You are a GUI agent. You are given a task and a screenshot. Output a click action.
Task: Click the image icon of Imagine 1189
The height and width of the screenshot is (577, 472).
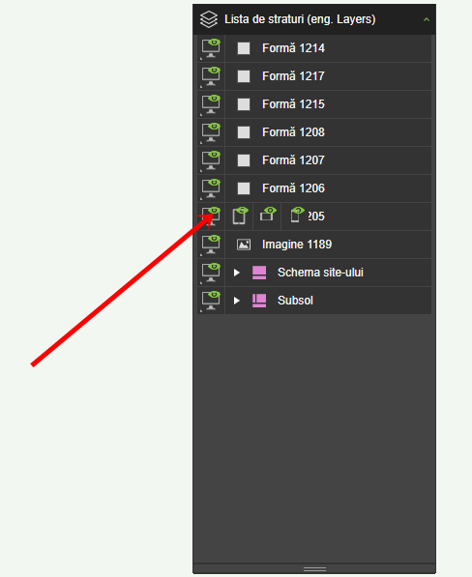coord(244,245)
